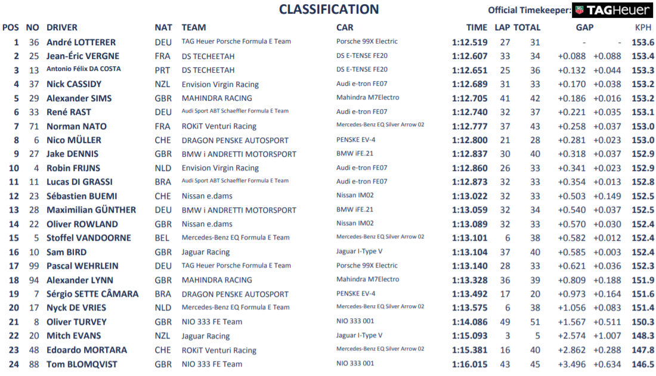The image size is (656, 376).
Task: Click the GAP column header
Action: (584, 27)
